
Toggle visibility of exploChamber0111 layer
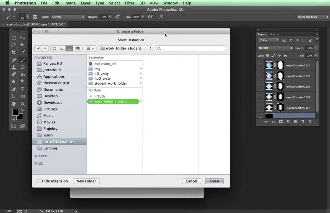point(260,65)
